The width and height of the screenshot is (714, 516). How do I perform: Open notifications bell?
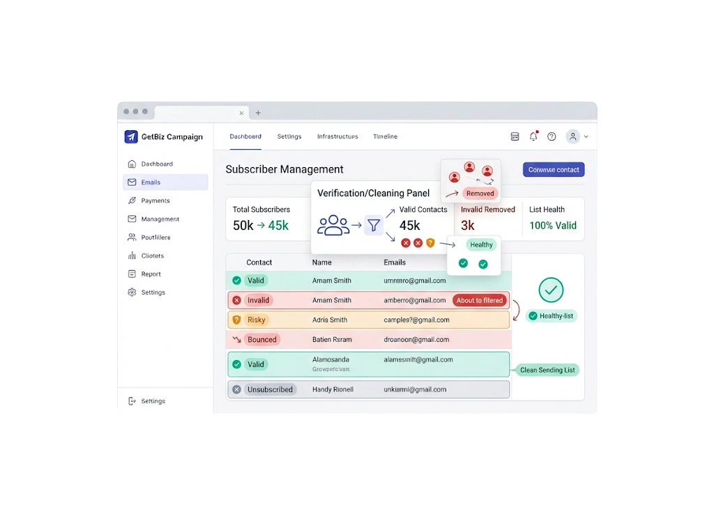533,136
